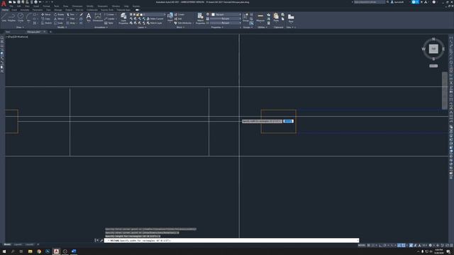Select the Text tool
Image resolution: width=454 pixels, height=255 pixels.
89,17
